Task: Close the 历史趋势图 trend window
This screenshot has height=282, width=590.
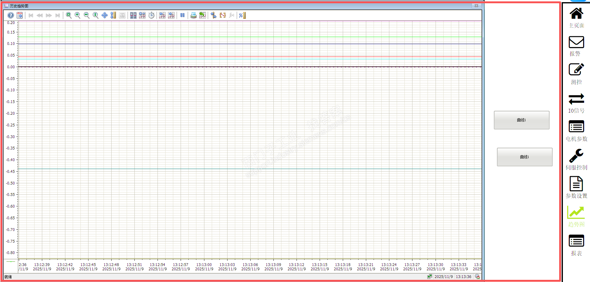Action: [x=476, y=6]
